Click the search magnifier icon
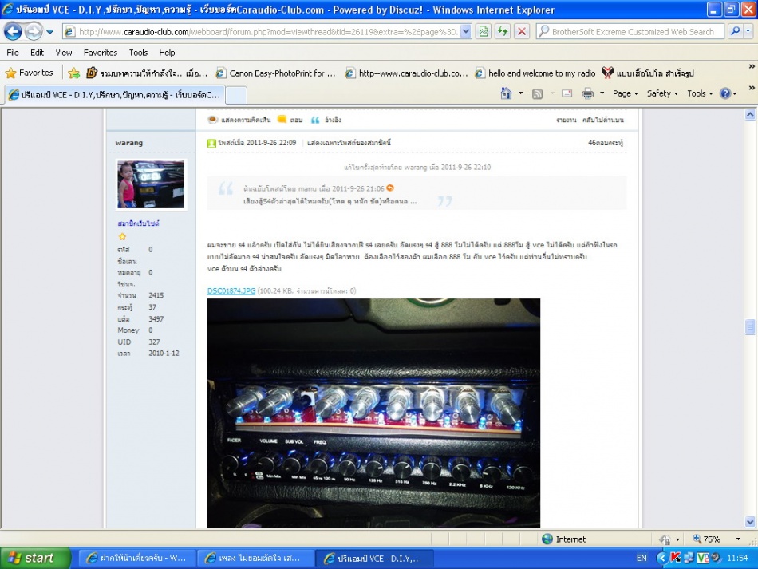758x569 pixels. coord(736,32)
